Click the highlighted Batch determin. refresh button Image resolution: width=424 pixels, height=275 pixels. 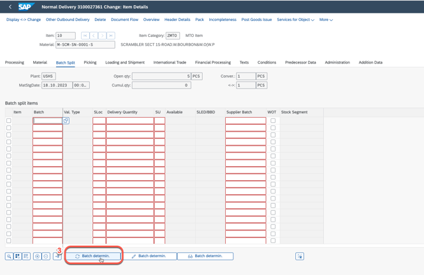[x=93, y=256]
